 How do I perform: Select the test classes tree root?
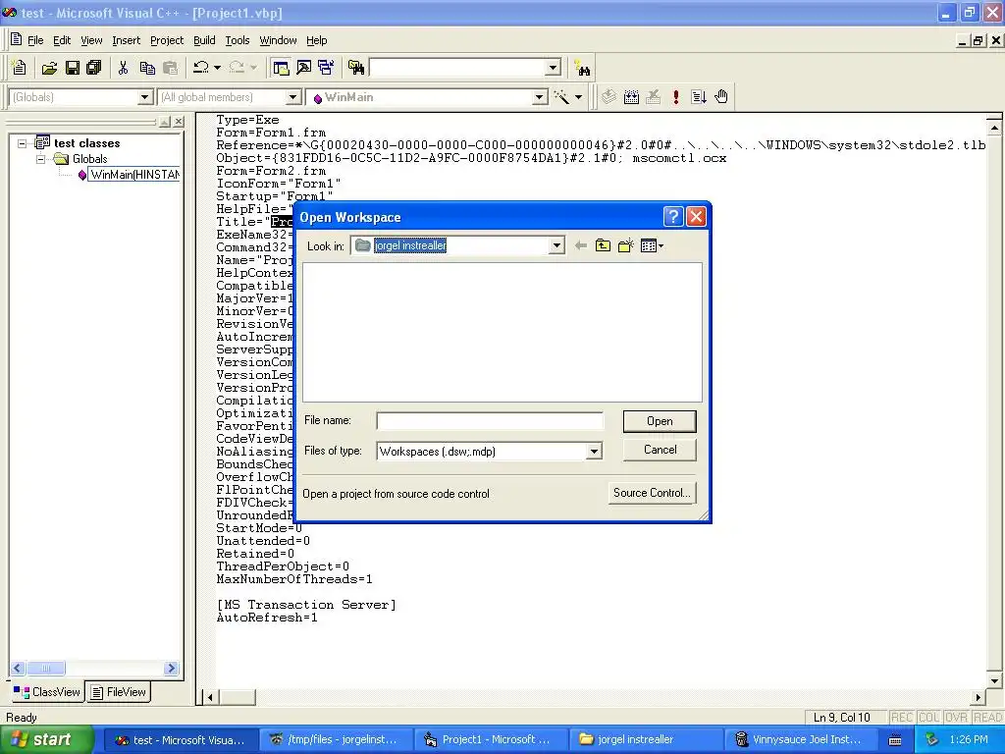86,143
